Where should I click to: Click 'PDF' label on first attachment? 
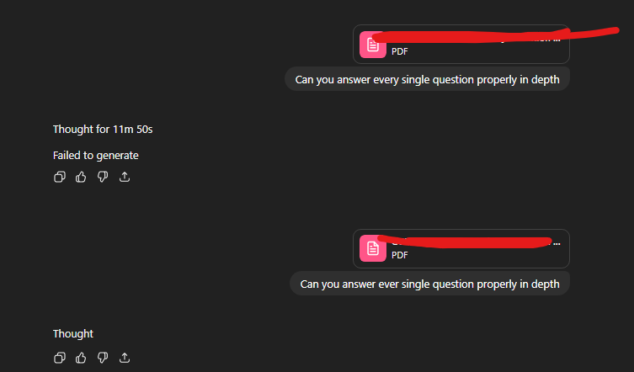pos(399,51)
